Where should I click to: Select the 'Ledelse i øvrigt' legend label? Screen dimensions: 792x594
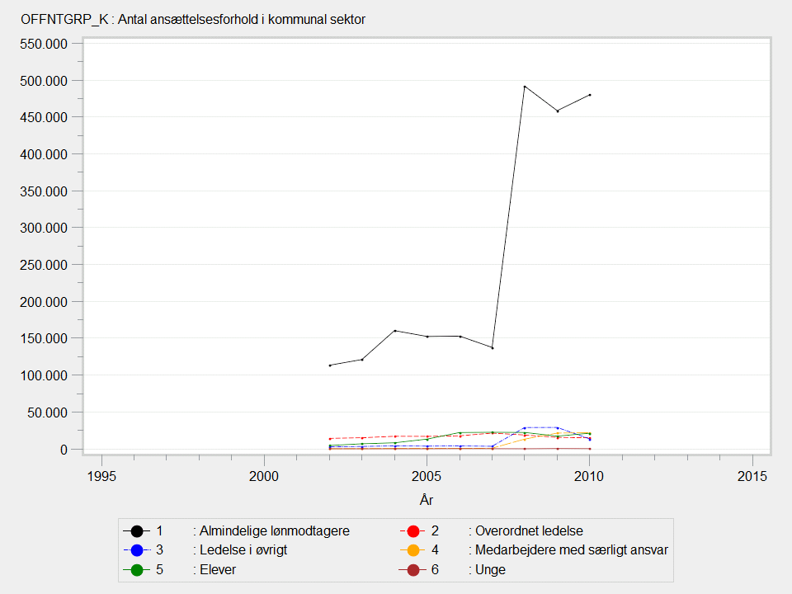(243, 550)
